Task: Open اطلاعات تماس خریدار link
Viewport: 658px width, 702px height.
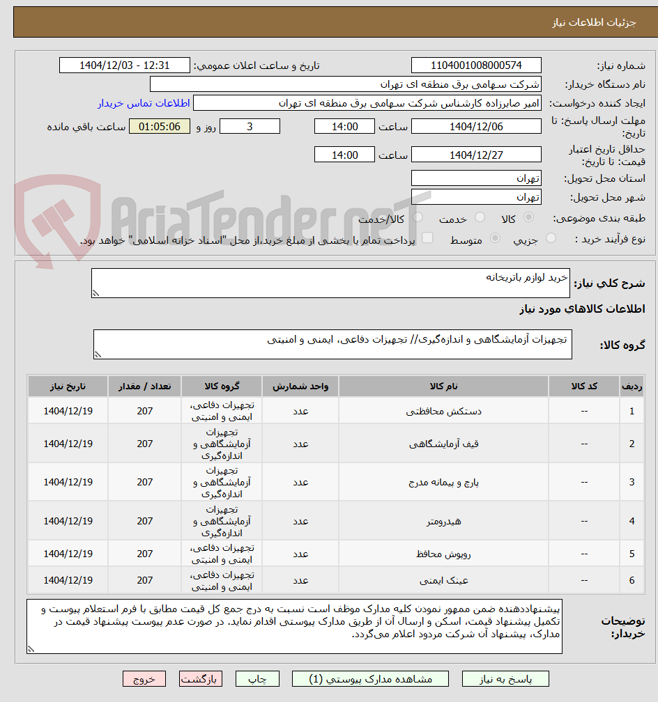Action: point(144,103)
